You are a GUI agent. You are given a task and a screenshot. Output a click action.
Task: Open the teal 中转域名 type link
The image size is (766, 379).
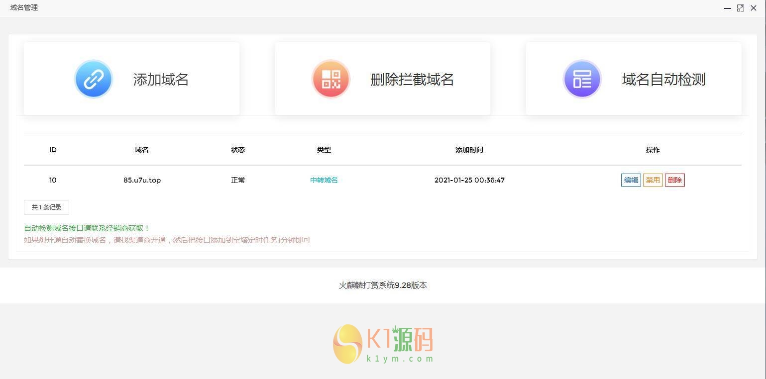(x=324, y=180)
